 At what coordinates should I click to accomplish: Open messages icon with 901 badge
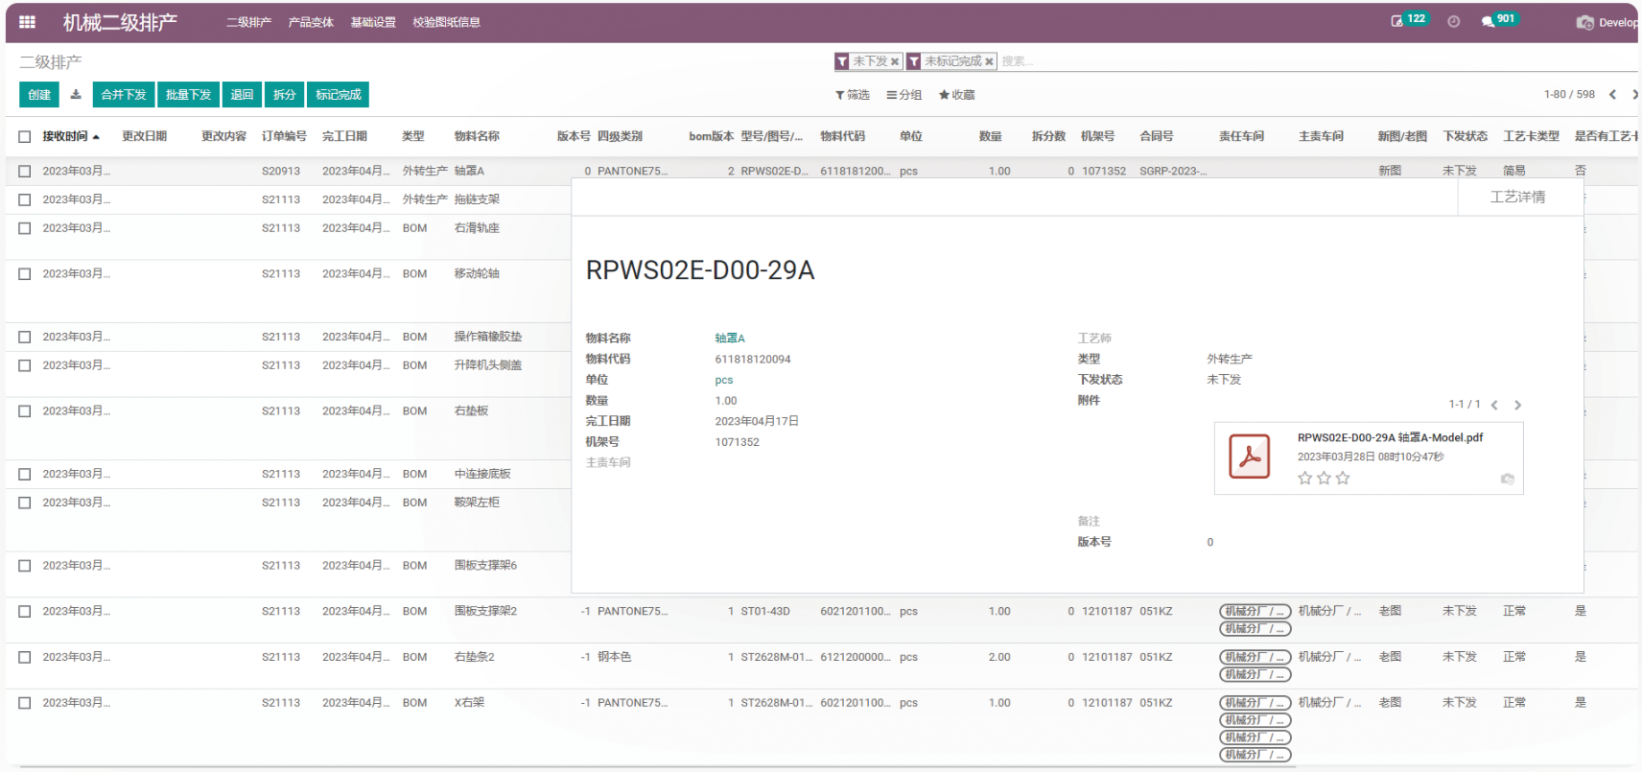1488,22
